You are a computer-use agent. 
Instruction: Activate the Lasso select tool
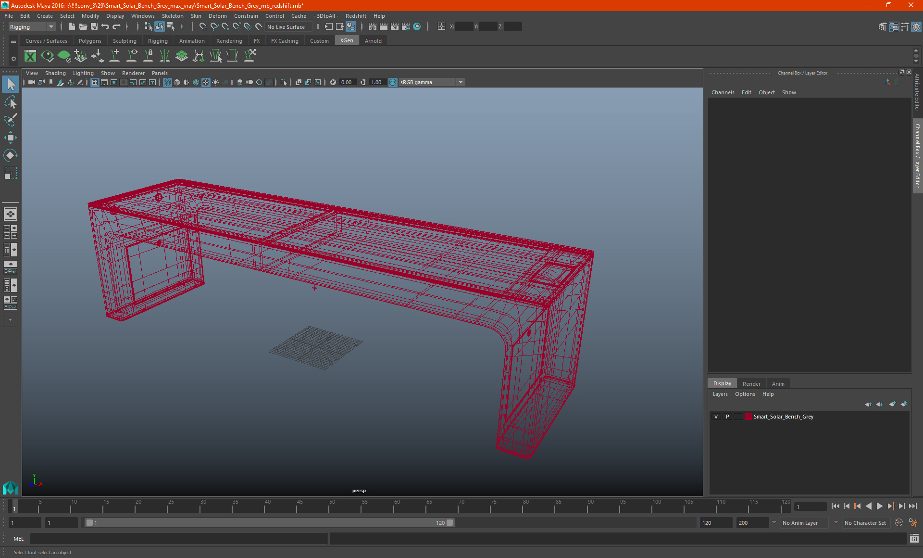coord(11,102)
